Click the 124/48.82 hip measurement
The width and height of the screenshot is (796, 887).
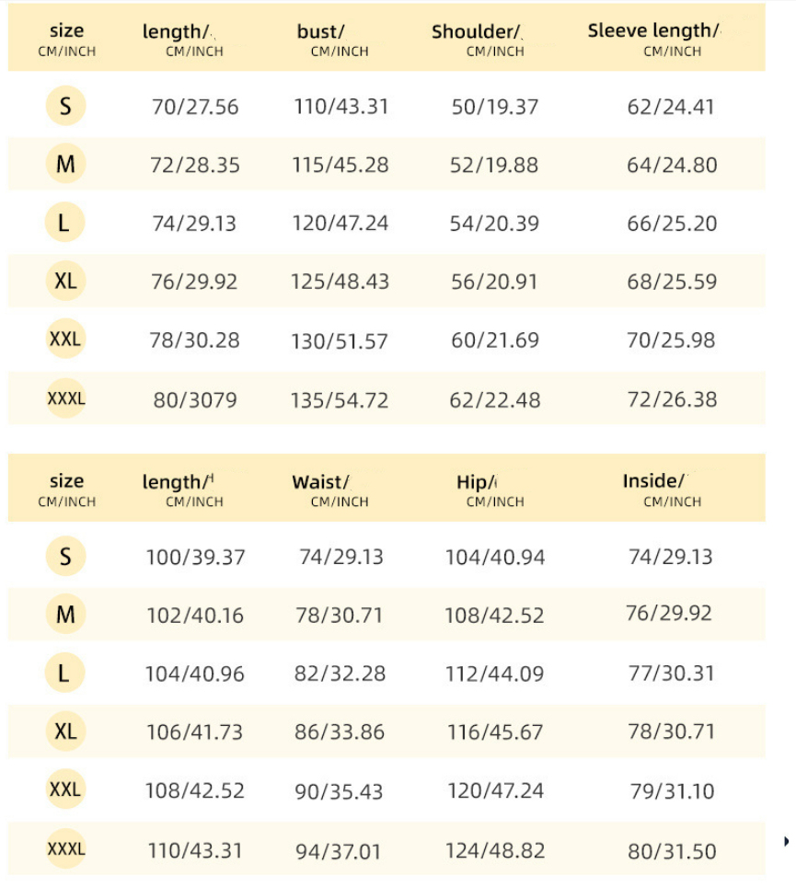[x=495, y=850]
